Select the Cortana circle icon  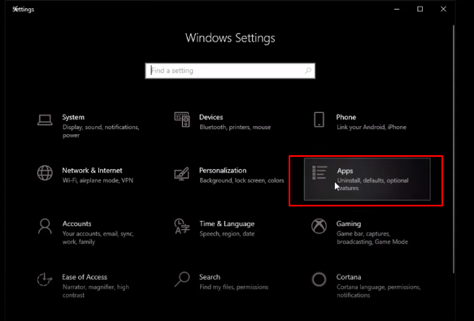click(x=319, y=280)
